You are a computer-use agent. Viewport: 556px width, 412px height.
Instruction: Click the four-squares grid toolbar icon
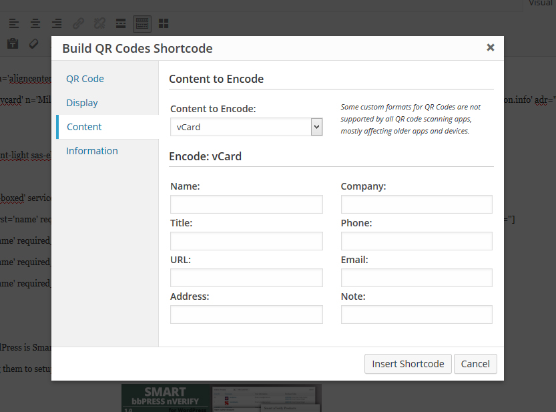[164, 24]
